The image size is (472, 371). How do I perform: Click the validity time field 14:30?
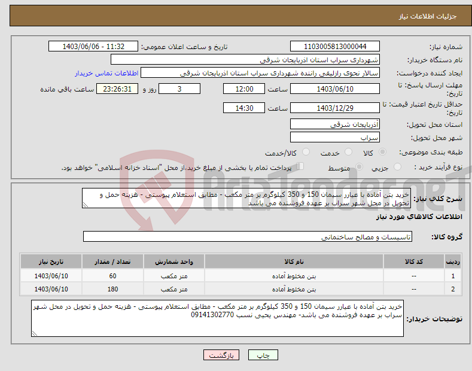point(244,108)
